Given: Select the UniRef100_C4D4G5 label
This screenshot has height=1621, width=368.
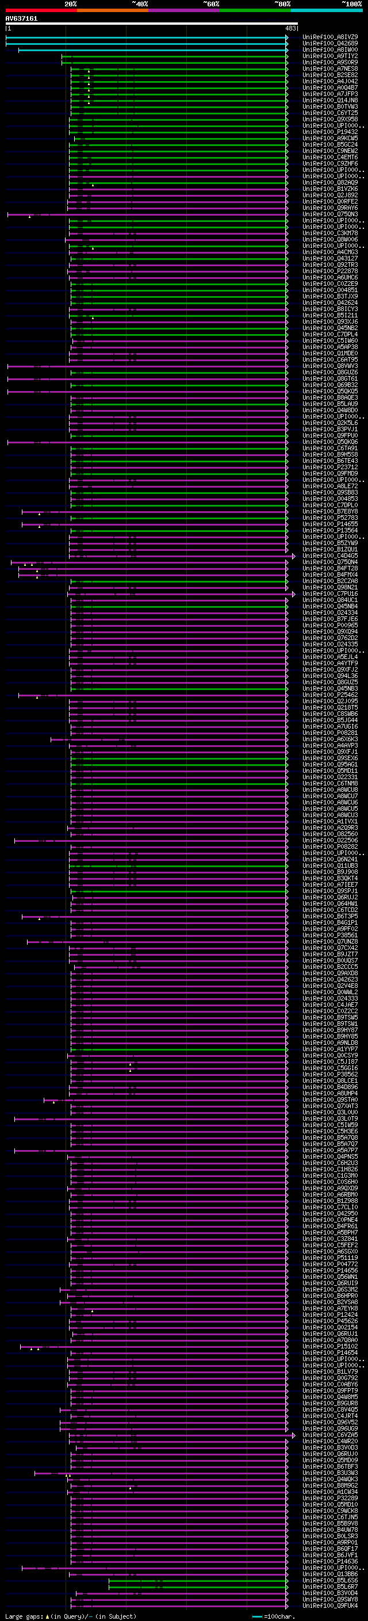Looking at the screenshot, I should click(330, 555).
